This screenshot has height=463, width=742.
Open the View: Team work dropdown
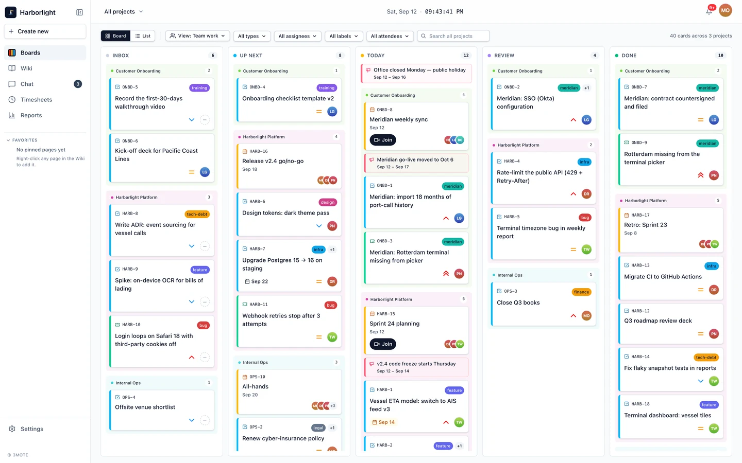tap(198, 36)
